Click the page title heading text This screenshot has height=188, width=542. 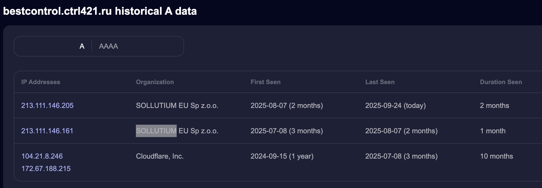pos(100,11)
